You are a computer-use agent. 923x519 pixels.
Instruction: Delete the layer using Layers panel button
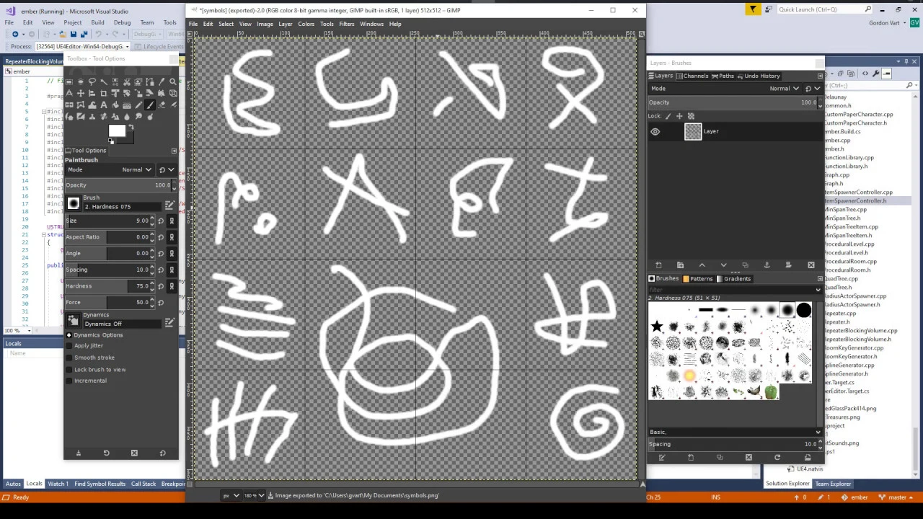click(811, 265)
